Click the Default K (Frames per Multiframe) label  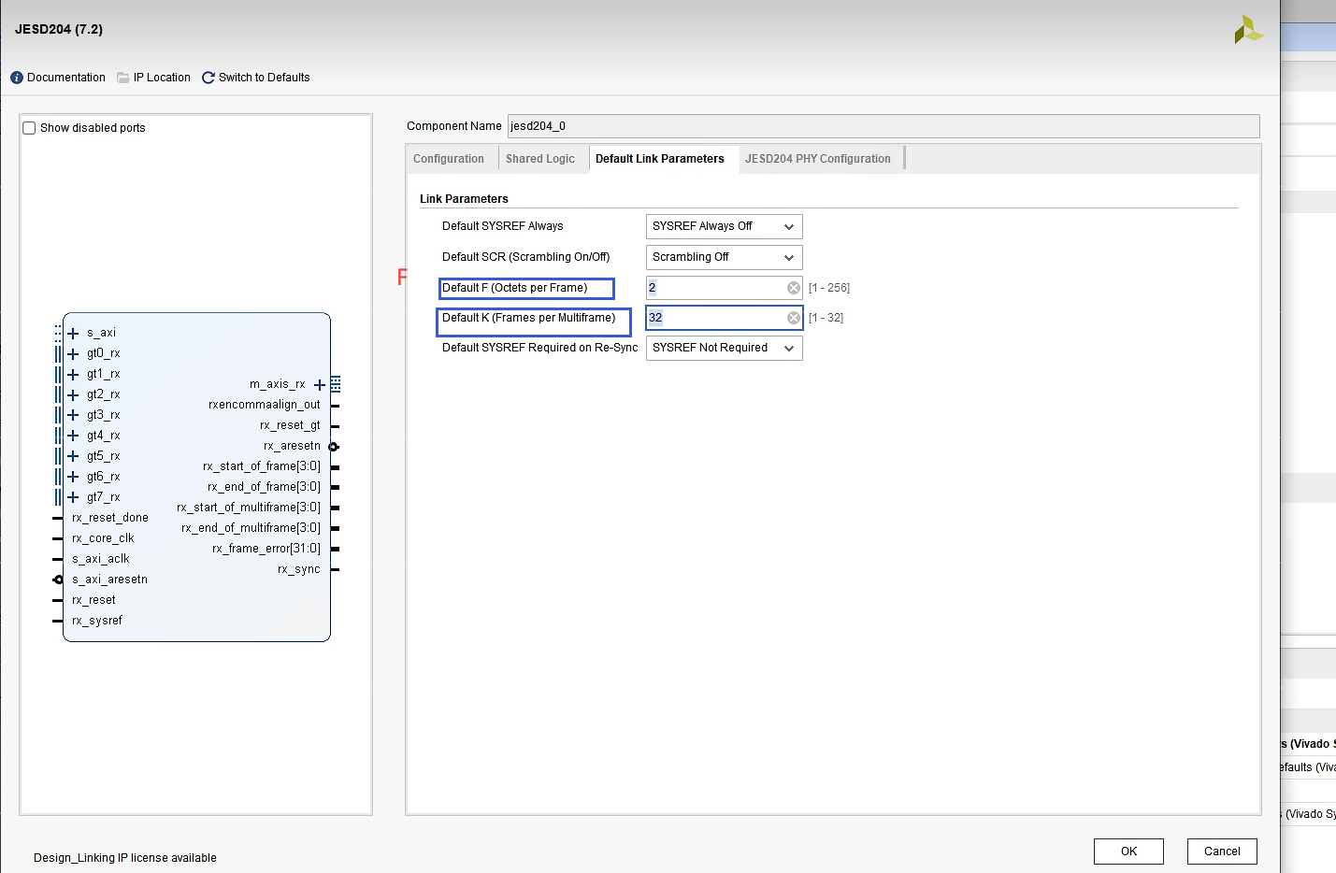point(529,318)
